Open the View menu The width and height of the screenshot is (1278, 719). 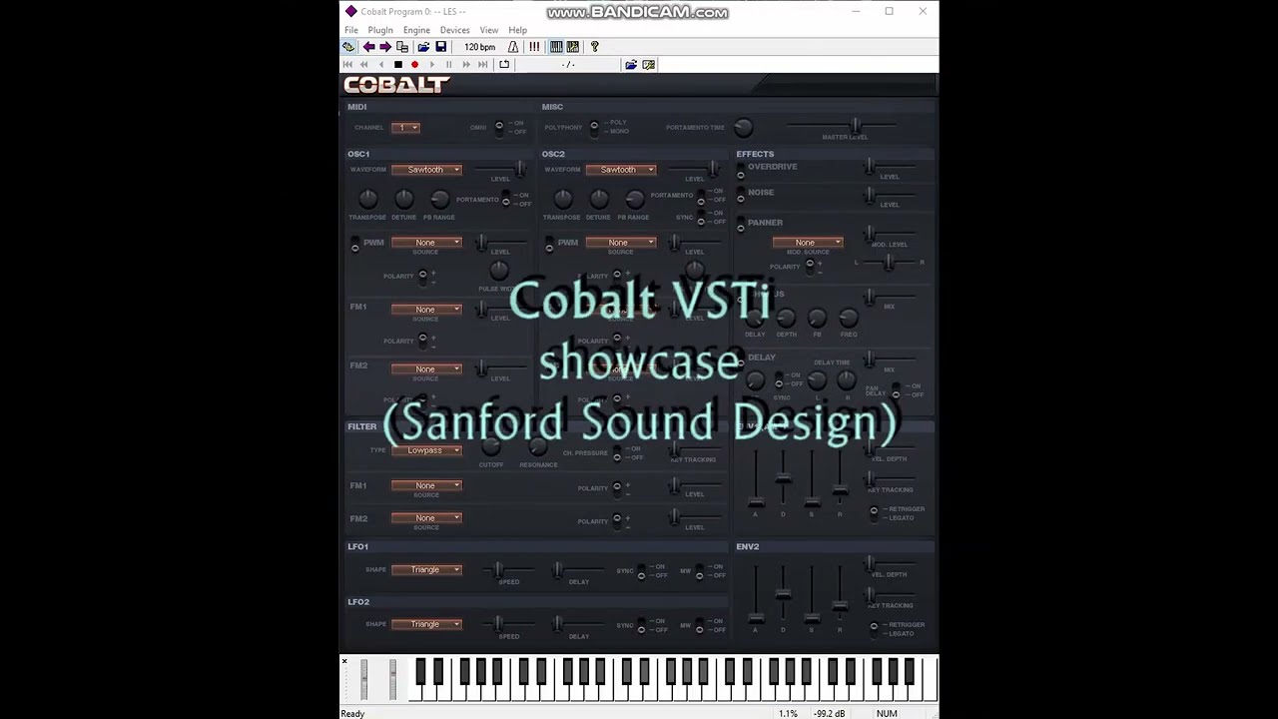[488, 30]
